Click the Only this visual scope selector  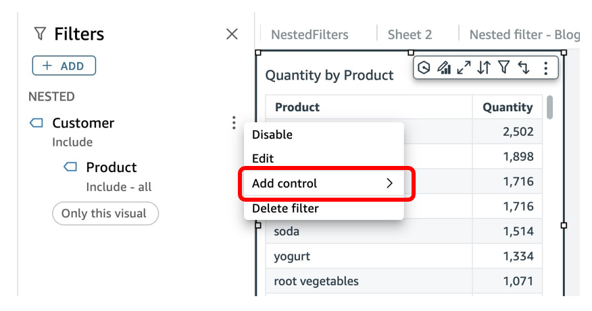pyautogui.click(x=105, y=213)
